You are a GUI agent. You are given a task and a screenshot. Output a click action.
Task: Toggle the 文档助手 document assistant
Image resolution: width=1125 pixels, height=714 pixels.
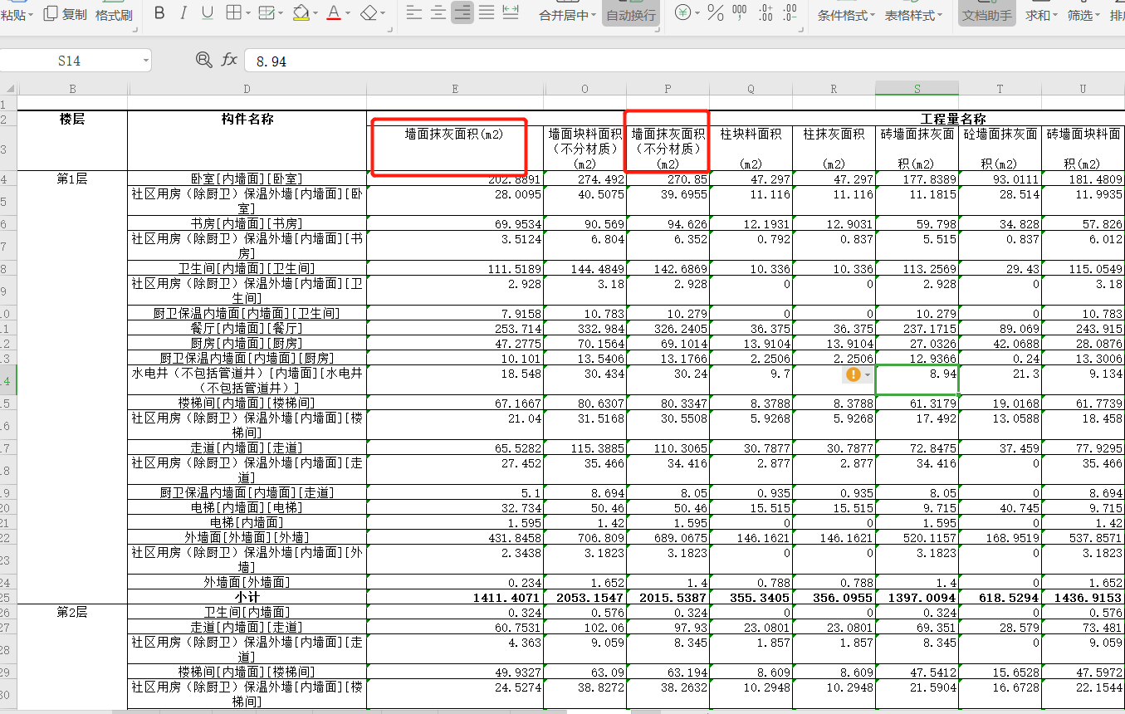point(987,15)
